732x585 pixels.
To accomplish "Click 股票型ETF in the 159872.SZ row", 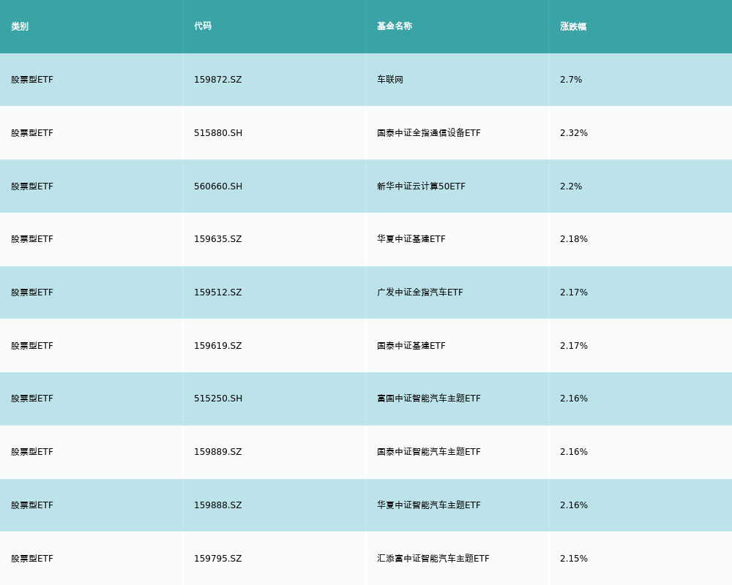I will coord(32,80).
